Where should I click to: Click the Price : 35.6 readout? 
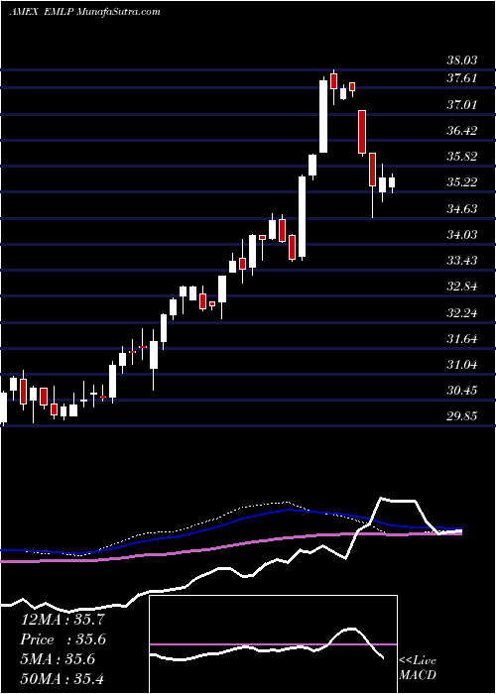63,639
